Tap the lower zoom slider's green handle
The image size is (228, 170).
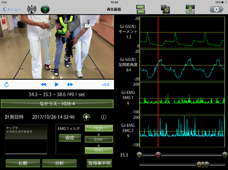pos(207,164)
